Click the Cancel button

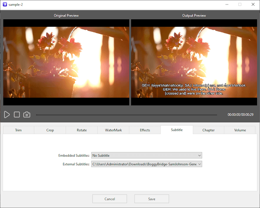click(110, 199)
